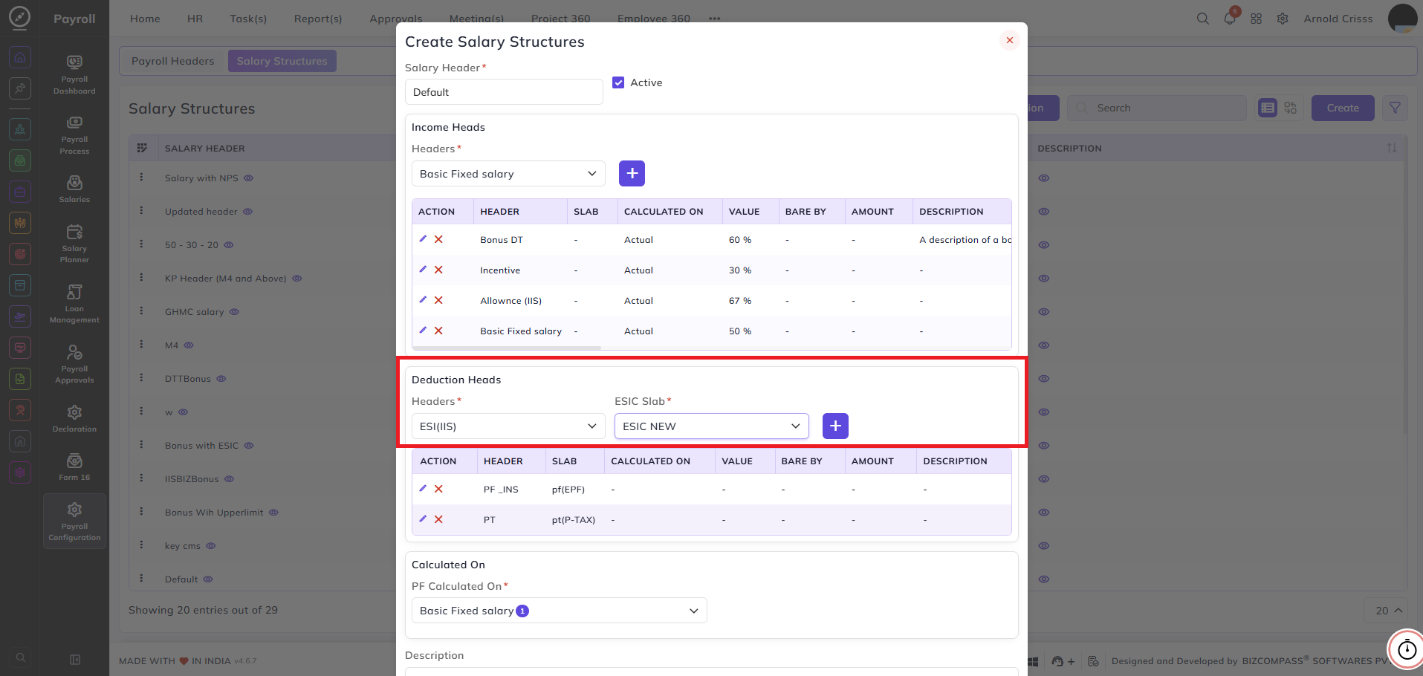Screen dimensions: 1423x676
Task: Open Salaries section in sidebar
Action: pos(74,189)
